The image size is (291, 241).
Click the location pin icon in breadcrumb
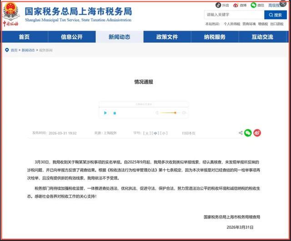7,50
